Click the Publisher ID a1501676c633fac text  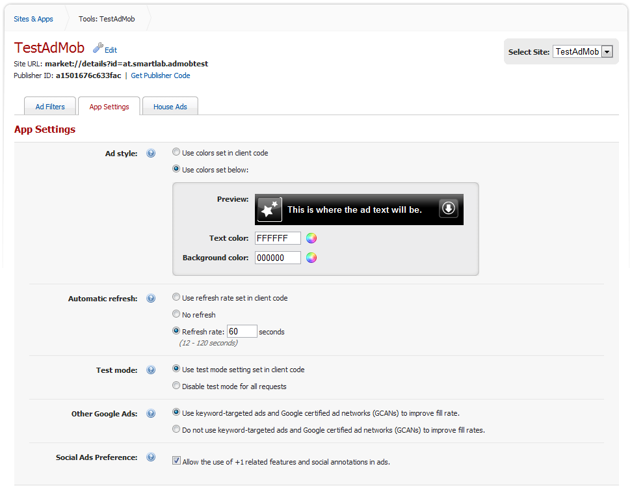click(x=88, y=75)
